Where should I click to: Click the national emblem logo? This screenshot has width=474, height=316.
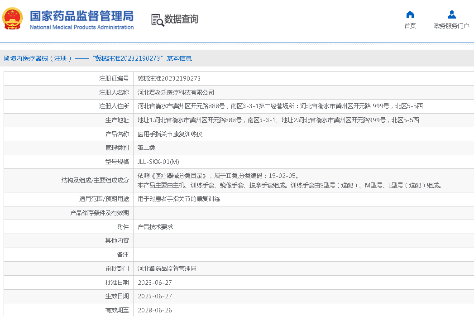tap(13, 19)
